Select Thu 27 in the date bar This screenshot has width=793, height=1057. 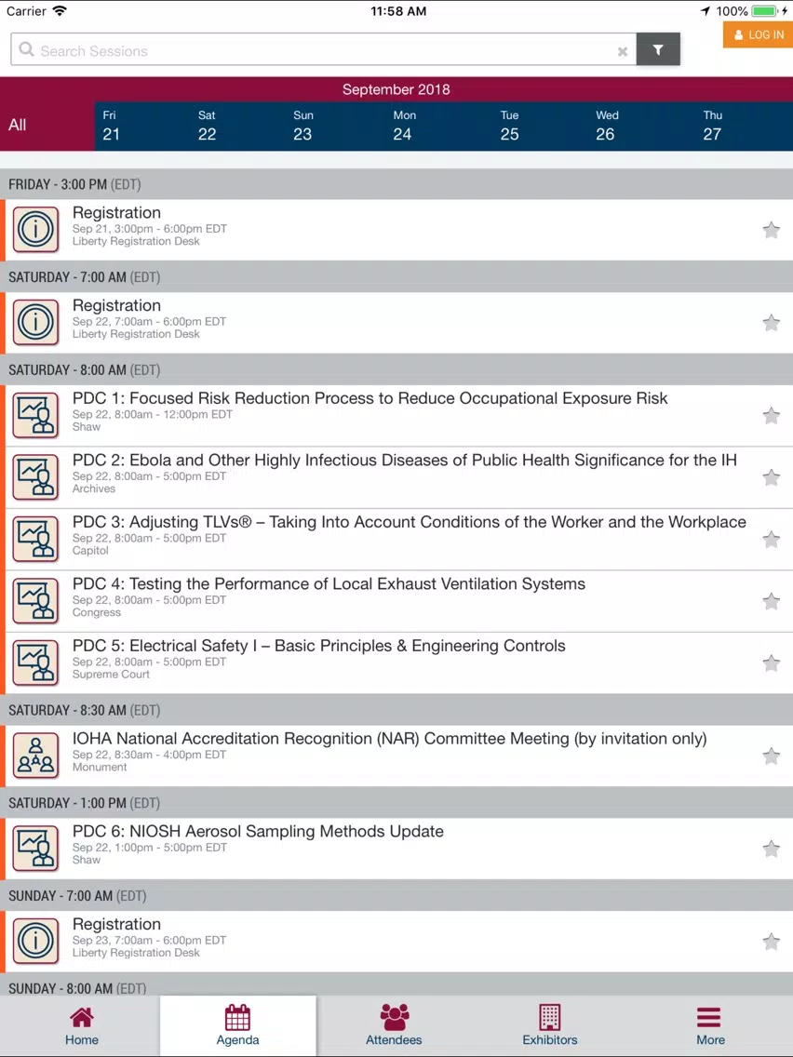[712, 126]
